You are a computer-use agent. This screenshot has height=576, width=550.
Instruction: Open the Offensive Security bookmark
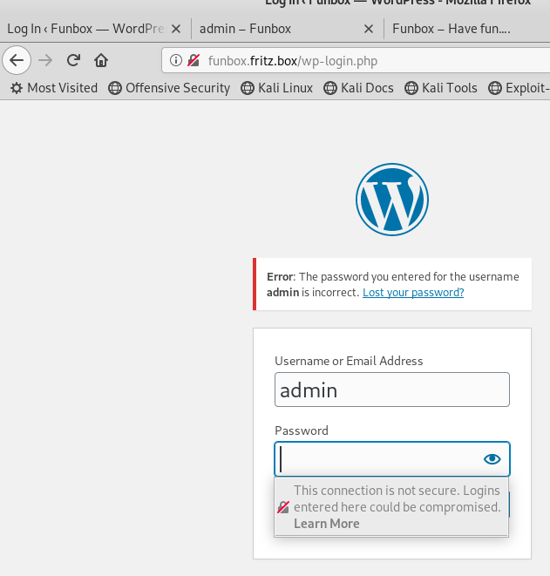pyautogui.click(x=169, y=88)
